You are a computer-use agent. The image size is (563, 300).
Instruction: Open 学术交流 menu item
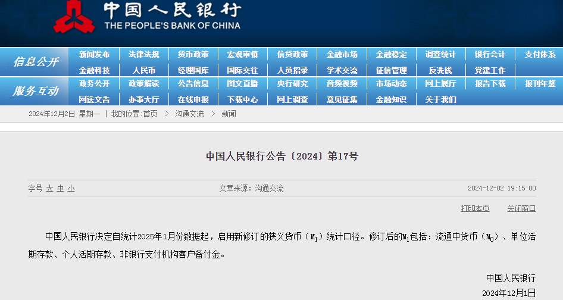pyautogui.click(x=342, y=70)
